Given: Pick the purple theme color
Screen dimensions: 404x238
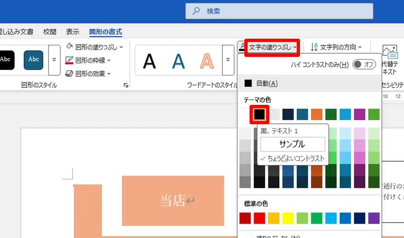Looking at the screenshot, I should point(359,115).
